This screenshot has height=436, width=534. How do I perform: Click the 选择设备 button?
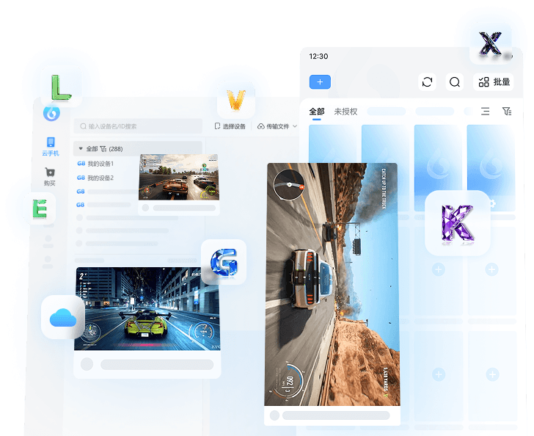230,126
